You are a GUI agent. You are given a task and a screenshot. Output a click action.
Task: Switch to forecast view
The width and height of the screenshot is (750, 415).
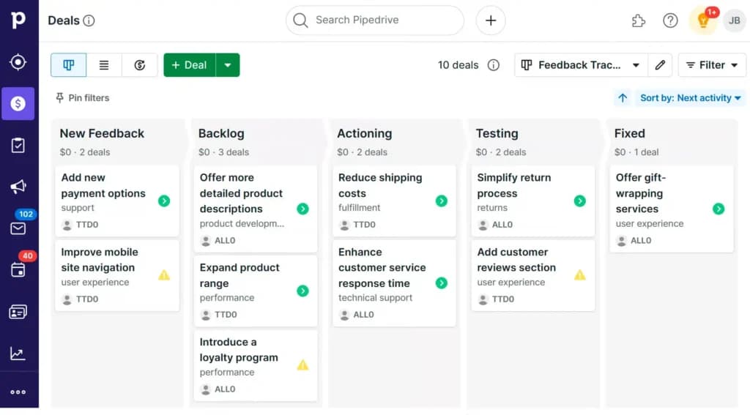pos(140,65)
